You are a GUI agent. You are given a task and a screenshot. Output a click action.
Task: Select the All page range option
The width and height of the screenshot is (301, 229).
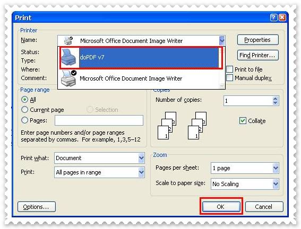coord(24,100)
